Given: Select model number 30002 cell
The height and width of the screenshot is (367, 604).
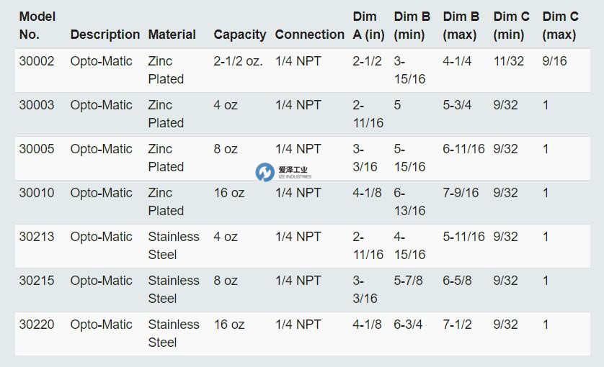Looking at the screenshot, I should (37, 62).
